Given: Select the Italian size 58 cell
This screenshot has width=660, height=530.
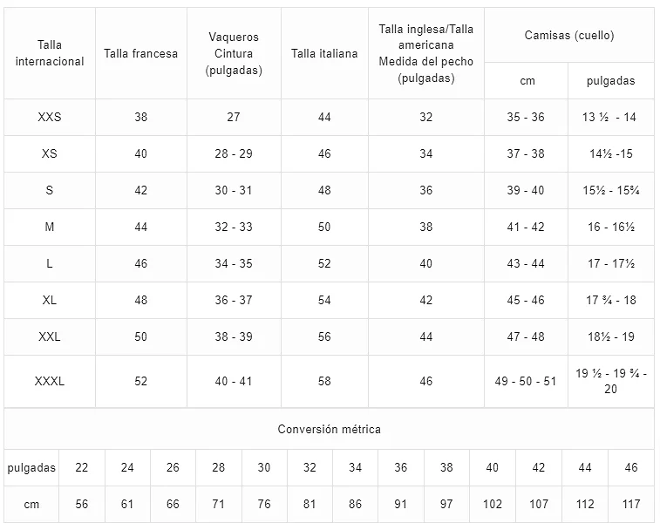Looking at the screenshot, I should coord(324,382).
